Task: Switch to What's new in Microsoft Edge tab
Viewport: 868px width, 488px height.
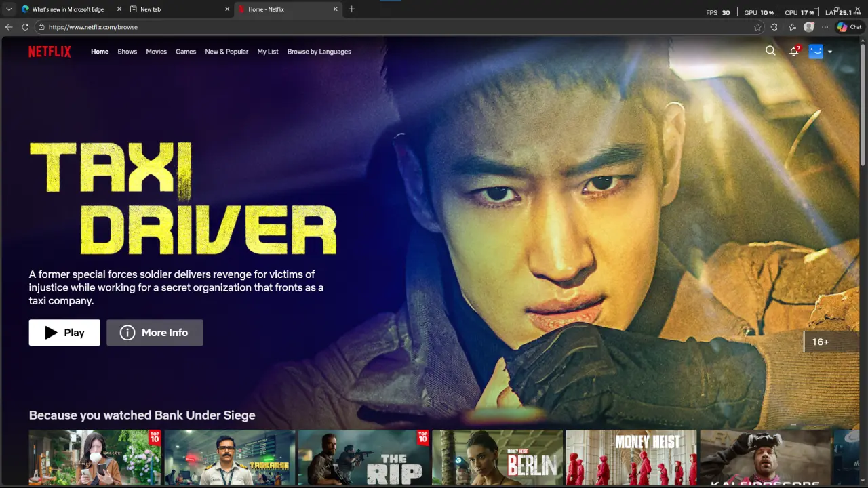Action: [71, 9]
